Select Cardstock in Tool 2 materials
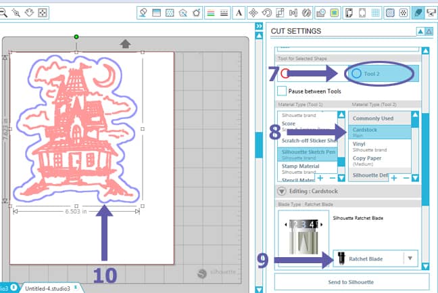Screen dimensions: 438x293 click(x=380, y=132)
